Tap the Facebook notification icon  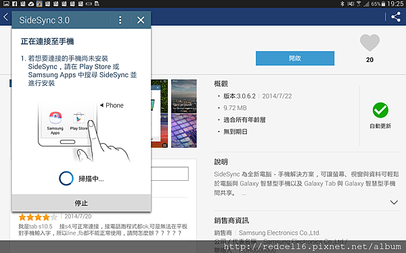coord(14,3)
